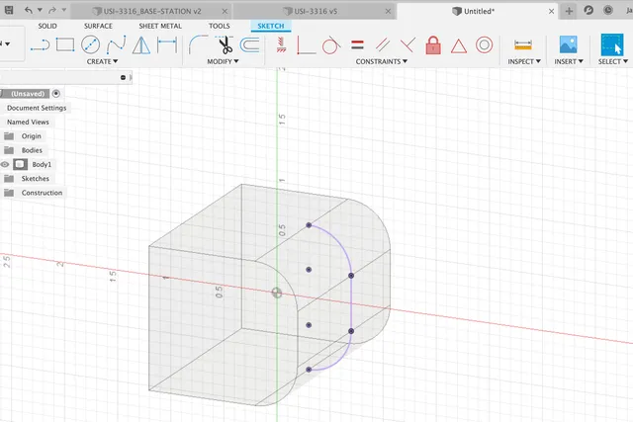Select the Spline tool

pyautogui.click(x=117, y=44)
